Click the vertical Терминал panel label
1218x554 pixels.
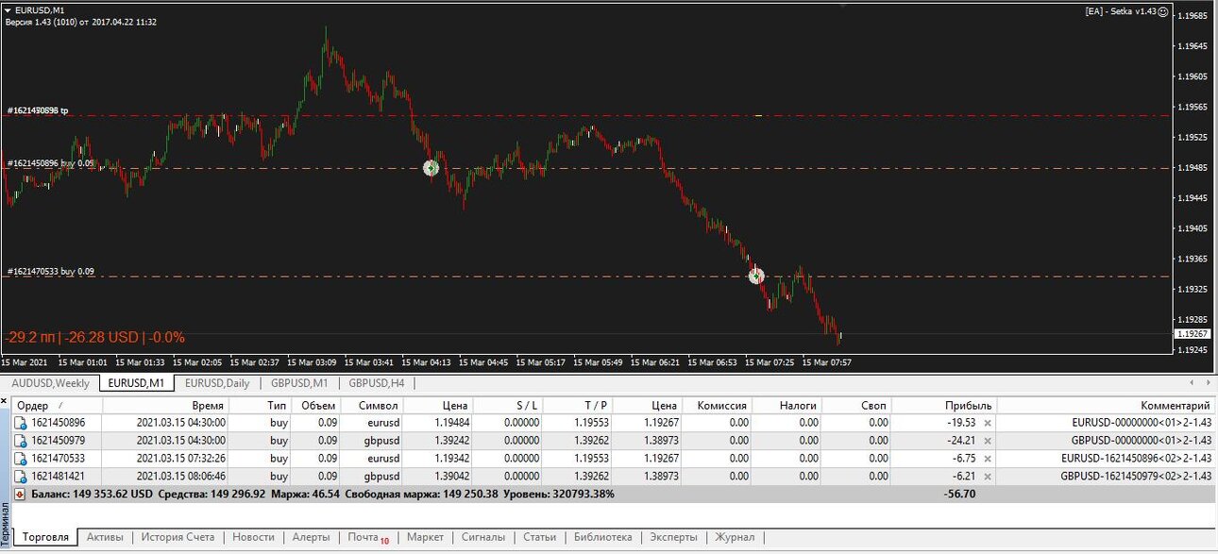click(x=6, y=524)
